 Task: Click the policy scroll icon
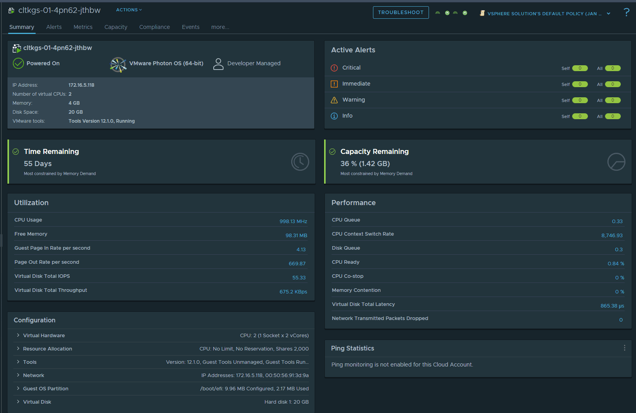pyautogui.click(x=482, y=13)
